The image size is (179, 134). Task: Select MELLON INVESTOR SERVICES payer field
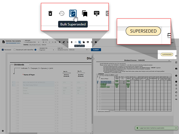tap(38, 82)
